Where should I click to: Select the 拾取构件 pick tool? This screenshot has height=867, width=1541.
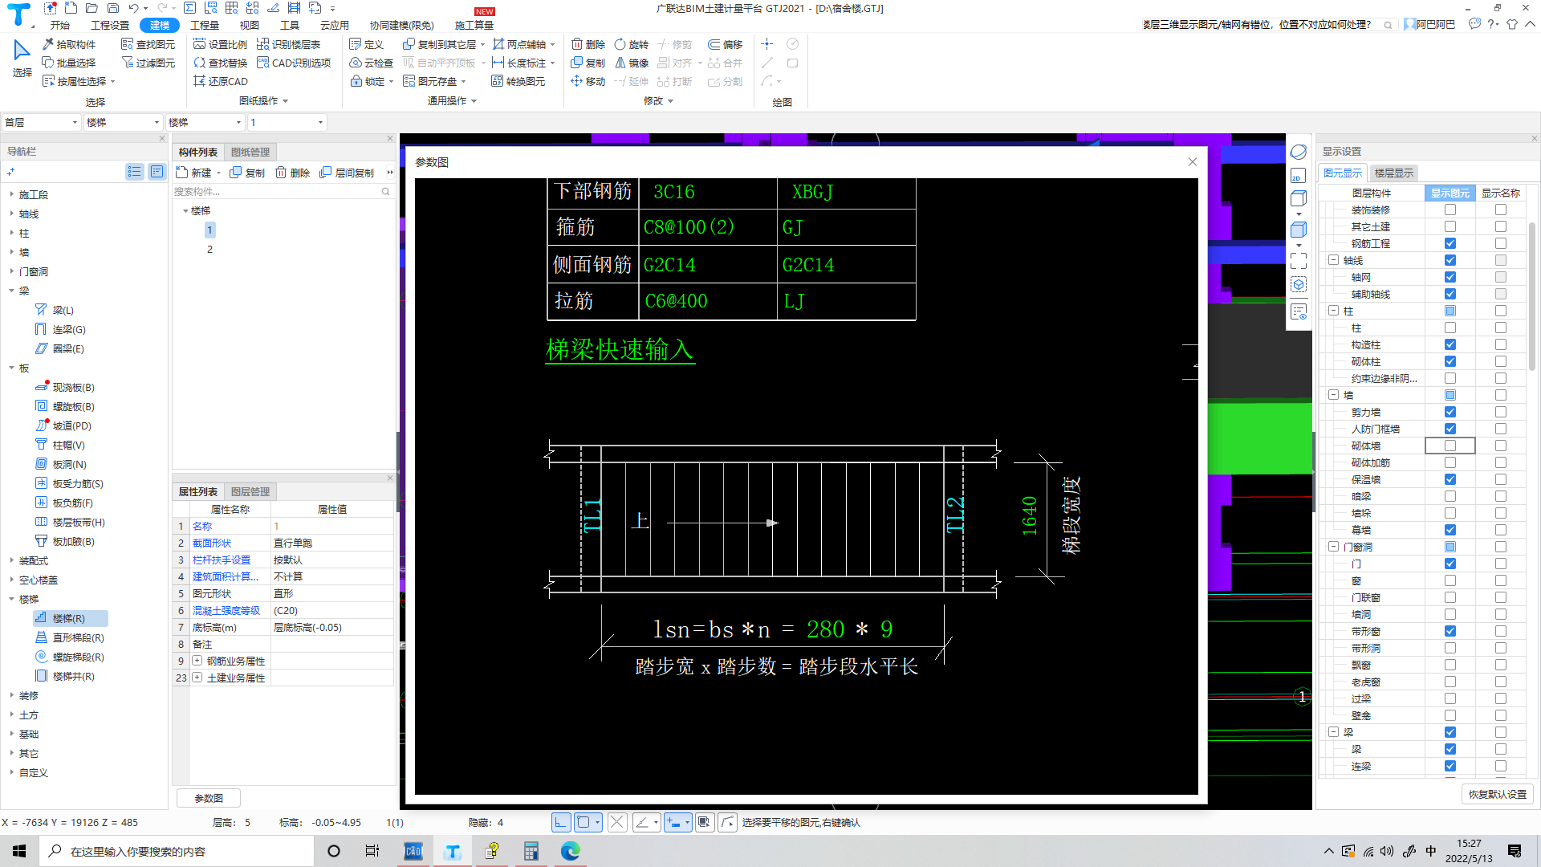pyautogui.click(x=69, y=44)
